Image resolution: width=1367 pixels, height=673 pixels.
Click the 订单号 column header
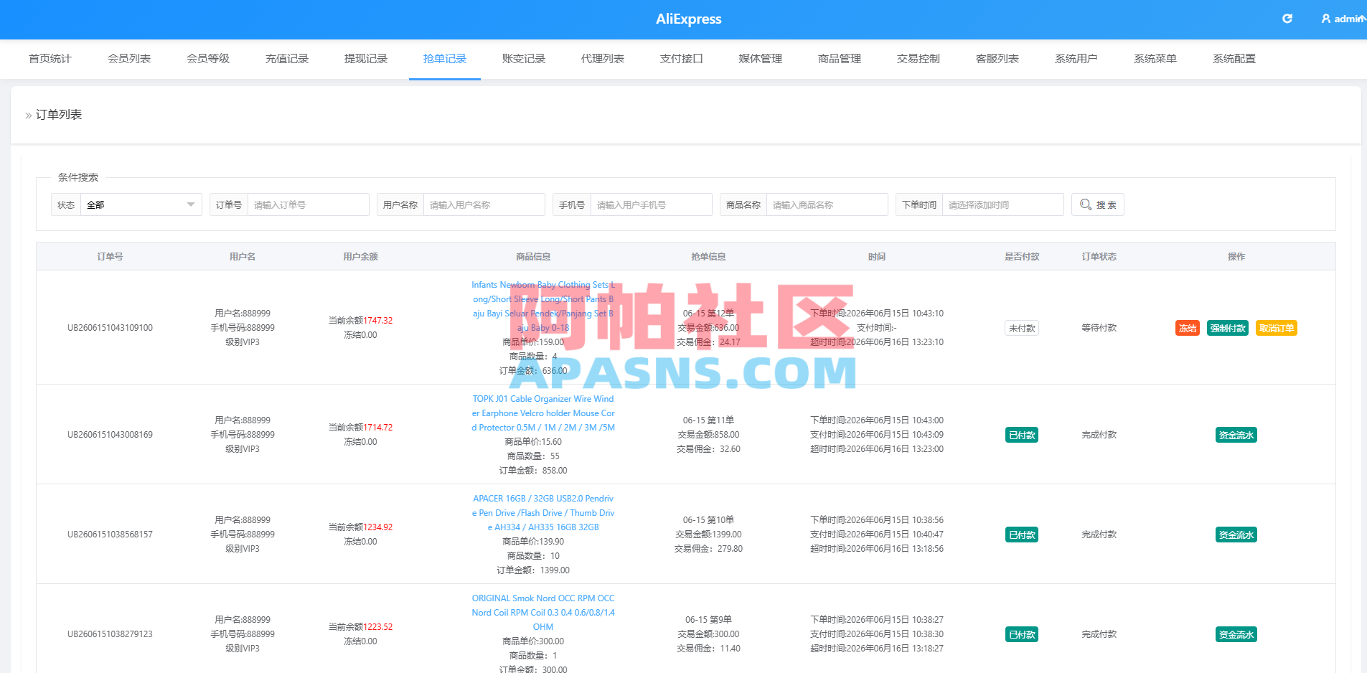tap(110, 257)
